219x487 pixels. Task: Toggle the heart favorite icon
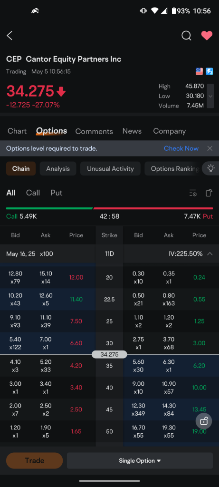coord(207,36)
